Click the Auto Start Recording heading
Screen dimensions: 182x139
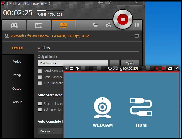tap(50, 95)
